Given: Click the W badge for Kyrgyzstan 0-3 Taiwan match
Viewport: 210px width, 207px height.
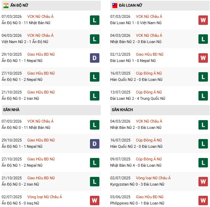Looking at the screenshot, I should tap(203, 181).
